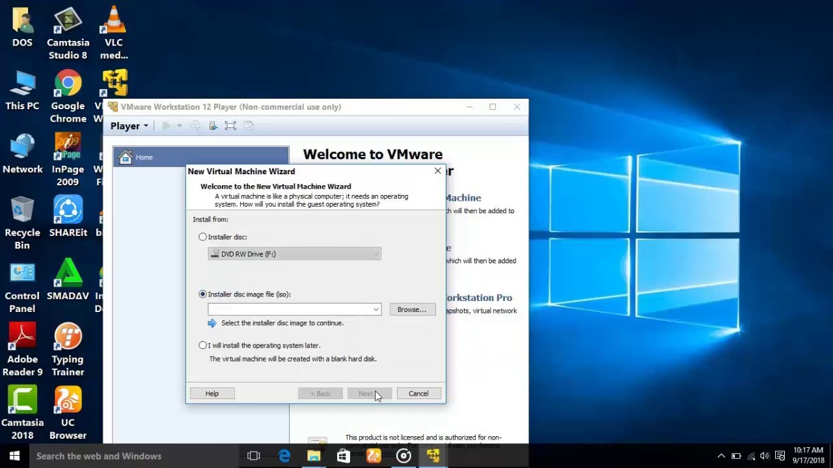Open UC Browser from the taskbar

point(374,456)
